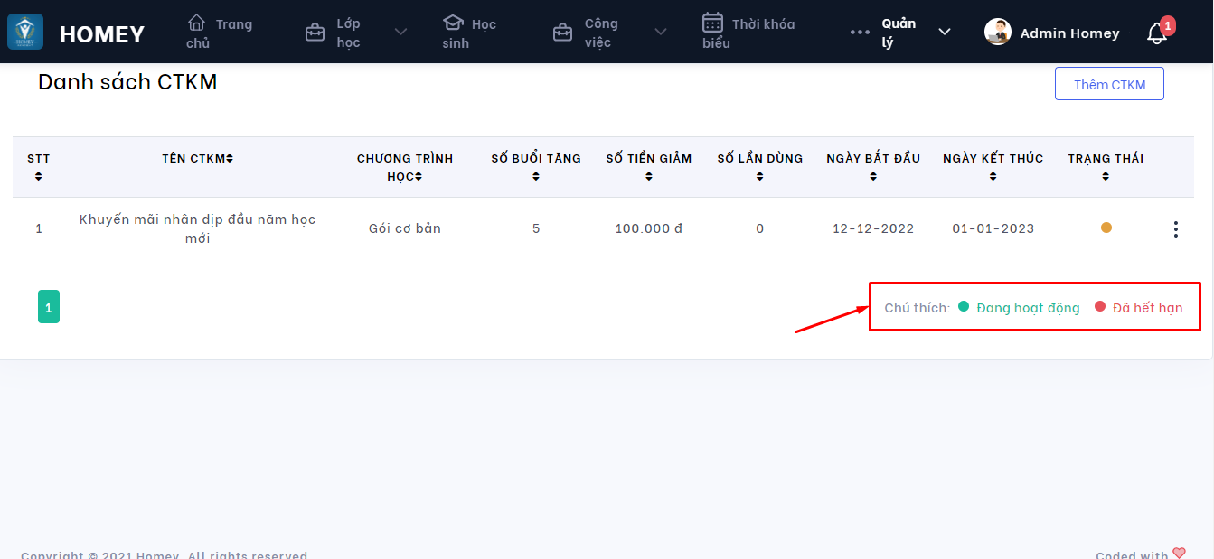Image resolution: width=1214 pixels, height=559 pixels.
Task: Click the Admin Homey username text
Action: coord(1069,33)
